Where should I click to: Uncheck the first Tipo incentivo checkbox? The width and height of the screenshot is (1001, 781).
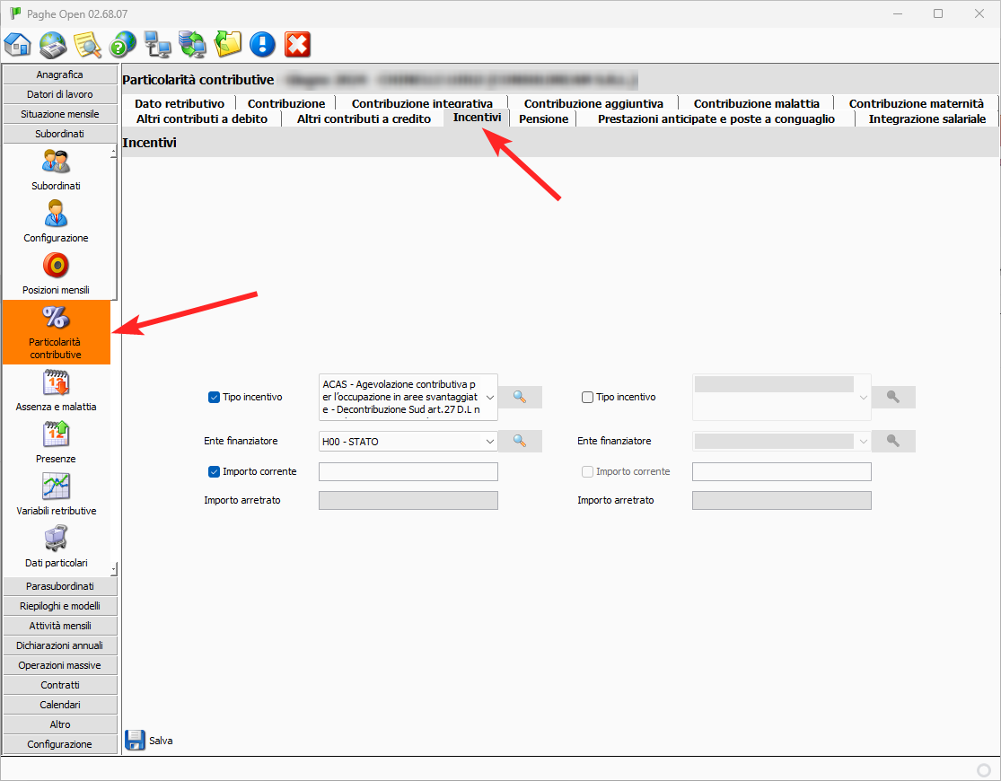click(214, 397)
